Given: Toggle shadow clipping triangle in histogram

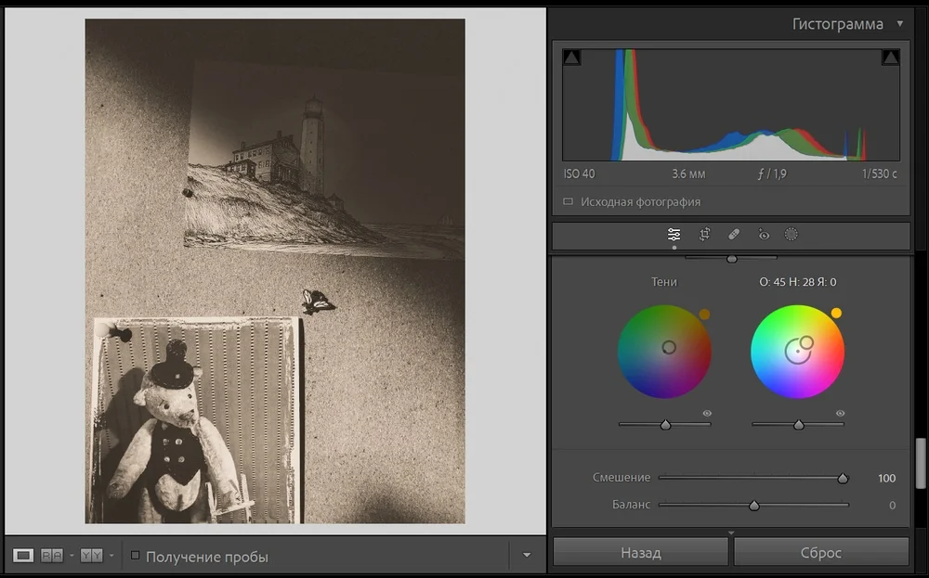Looking at the screenshot, I should pos(572,58).
